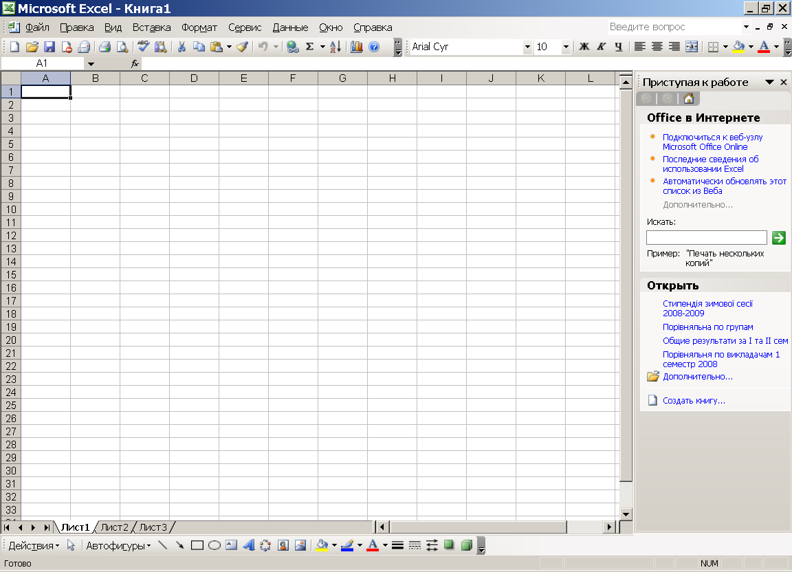
Task: Click the blue Line Color brush in drawing toolbar
Action: tap(347, 545)
